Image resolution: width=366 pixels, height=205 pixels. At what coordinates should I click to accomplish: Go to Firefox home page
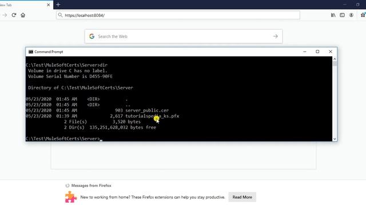point(23,15)
